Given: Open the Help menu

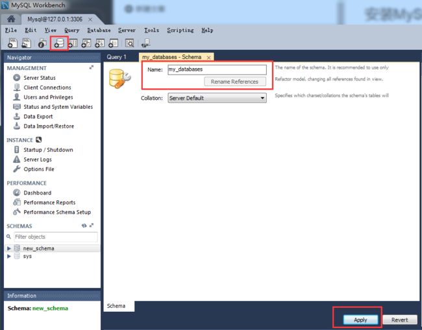Looking at the screenshot, I should 207,30.
